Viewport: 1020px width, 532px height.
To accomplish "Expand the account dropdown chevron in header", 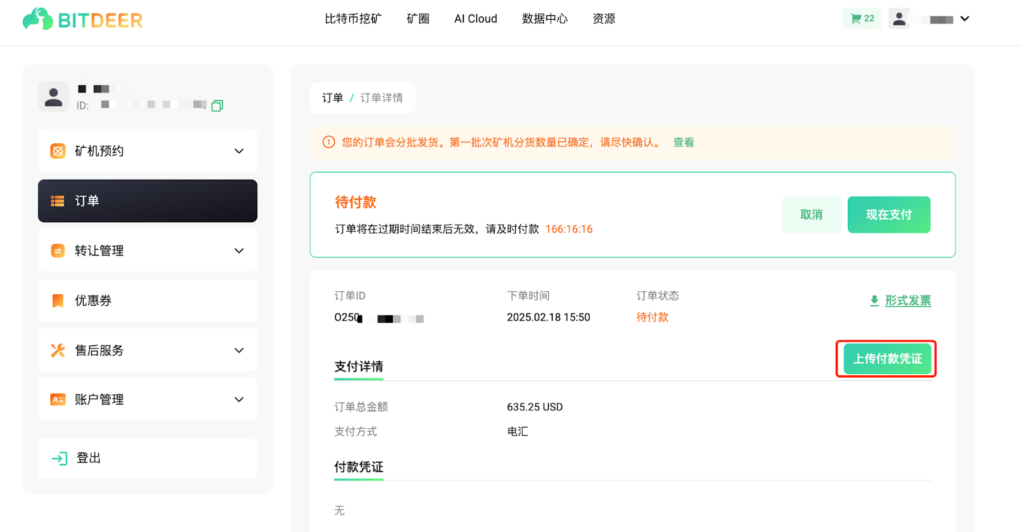I will pos(965,19).
